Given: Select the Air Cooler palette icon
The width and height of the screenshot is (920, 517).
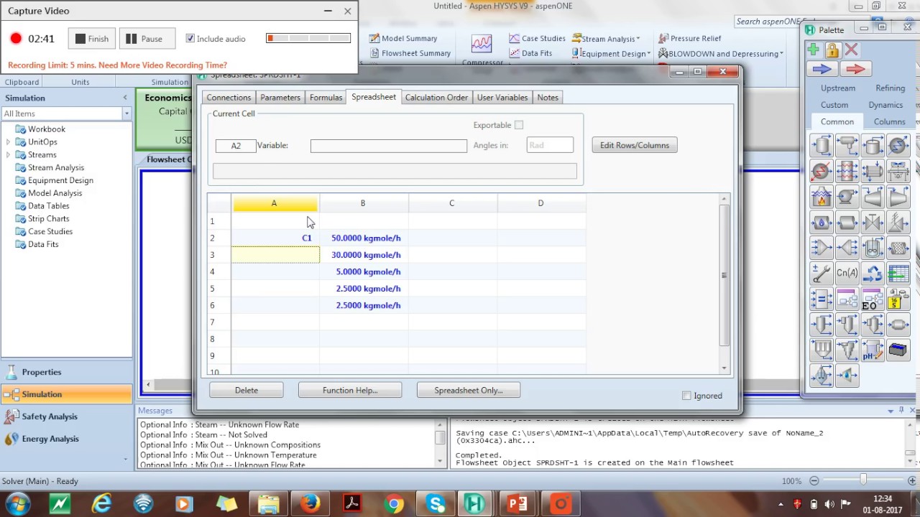Looking at the screenshot, I should click(x=898, y=171).
